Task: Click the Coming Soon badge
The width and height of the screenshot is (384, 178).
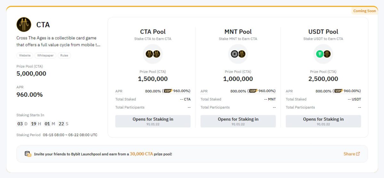Action: (x=364, y=11)
